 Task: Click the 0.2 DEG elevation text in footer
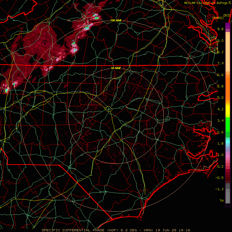(x=129, y=230)
